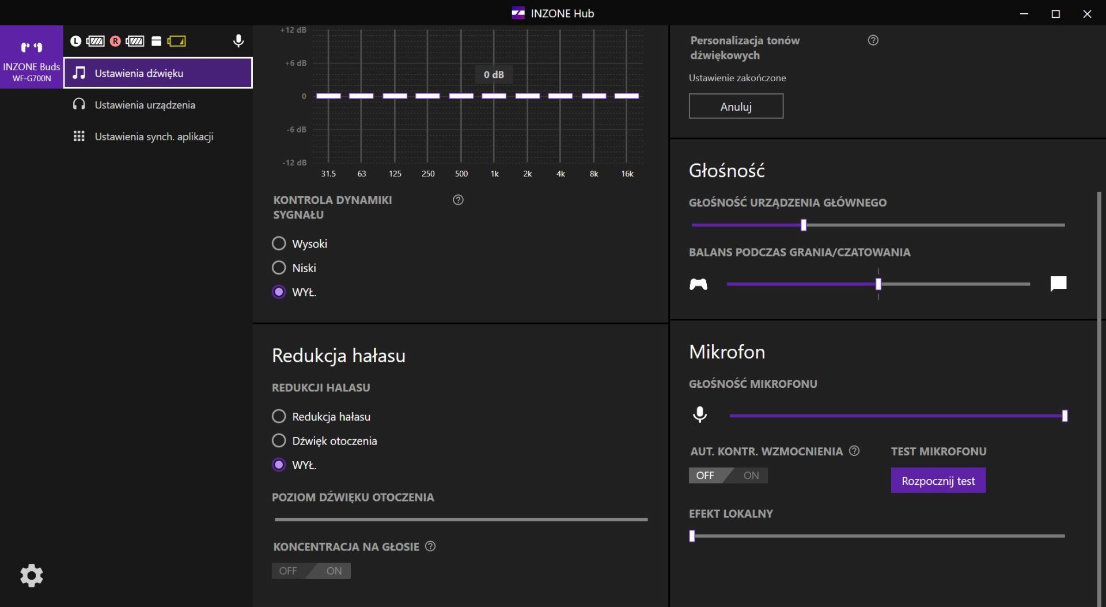Select the Dźwięk otoczenia radio option

(279, 440)
